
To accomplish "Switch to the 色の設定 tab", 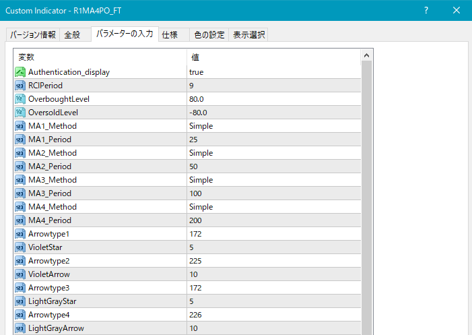I will (209, 35).
